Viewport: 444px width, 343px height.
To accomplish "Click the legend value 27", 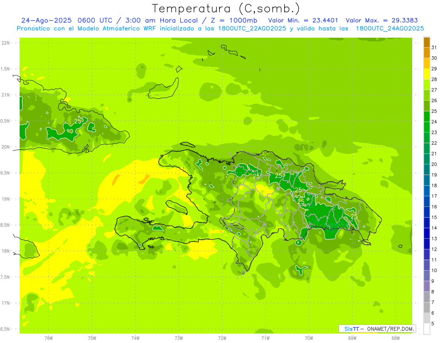I will 434,90.
